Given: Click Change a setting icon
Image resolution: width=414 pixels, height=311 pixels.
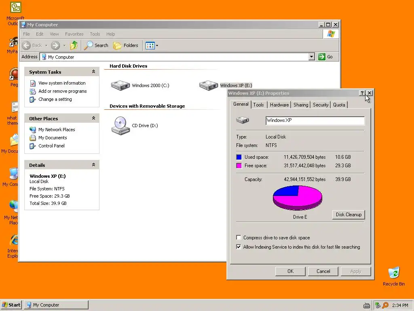Looking at the screenshot, I should tap(33, 100).
